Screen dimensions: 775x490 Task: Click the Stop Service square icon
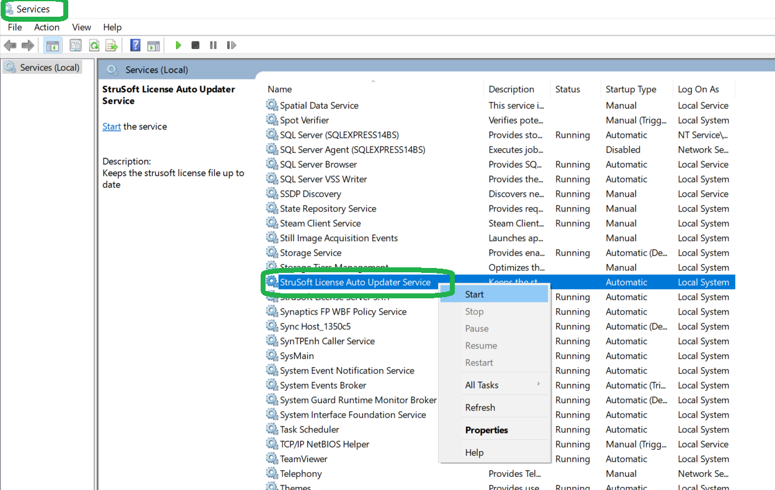pyautogui.click(x=195, y=45)
